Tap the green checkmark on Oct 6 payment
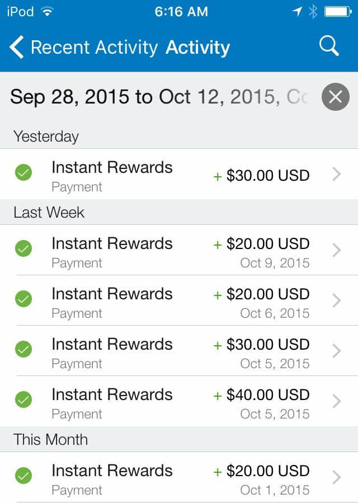 [23, 299]
